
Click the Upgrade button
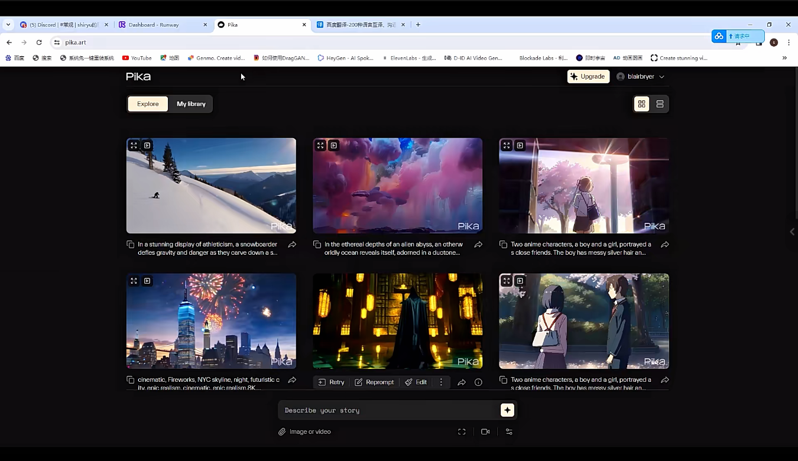(588, 77)
